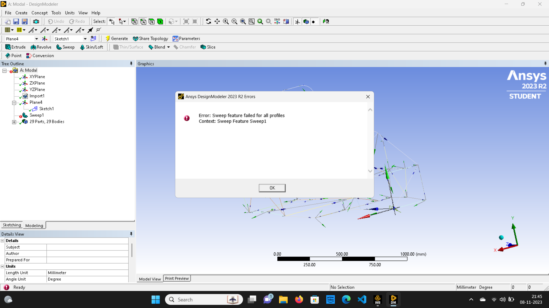The height and width of the screenshot is (308, 549).
Task: Open the Create menu
Action: point(21,13)
